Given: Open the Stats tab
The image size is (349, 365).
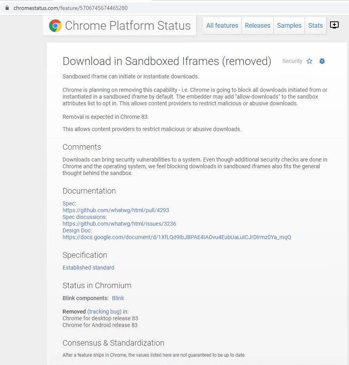Looking at the screenshot, I should coord(315,25).
